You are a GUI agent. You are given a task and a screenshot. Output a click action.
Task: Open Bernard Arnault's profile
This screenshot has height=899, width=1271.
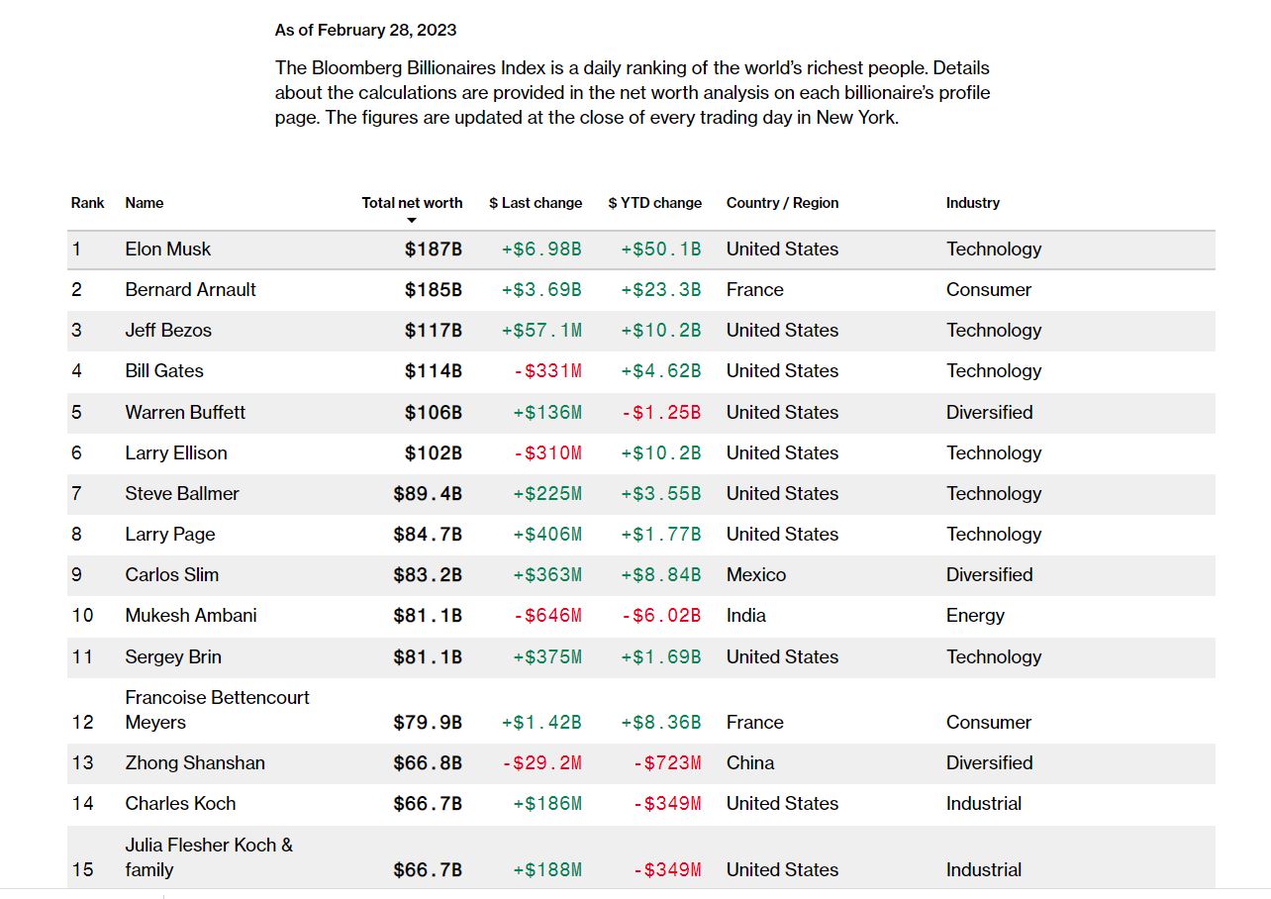(x=190, y=290)
